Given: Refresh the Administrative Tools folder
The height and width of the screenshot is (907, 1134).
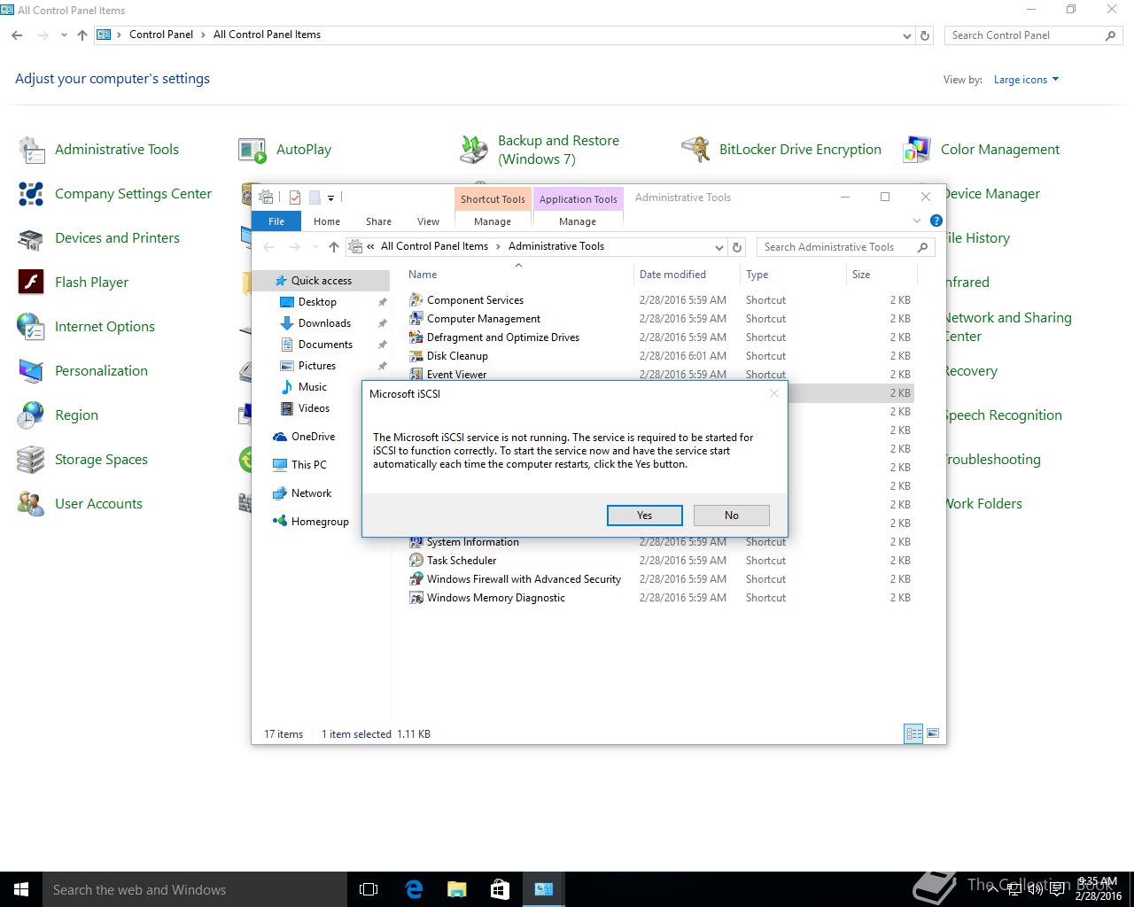Looking at the screenshot, I should tap(737, 247).
